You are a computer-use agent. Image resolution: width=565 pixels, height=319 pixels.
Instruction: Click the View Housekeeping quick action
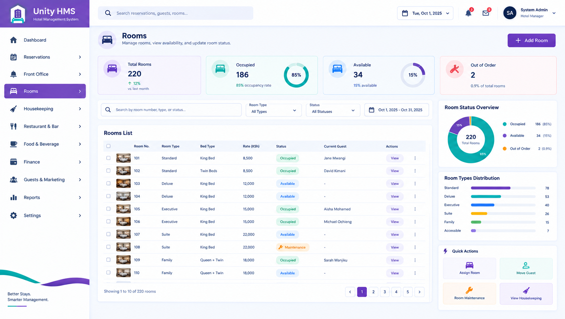tap(526, 294)
